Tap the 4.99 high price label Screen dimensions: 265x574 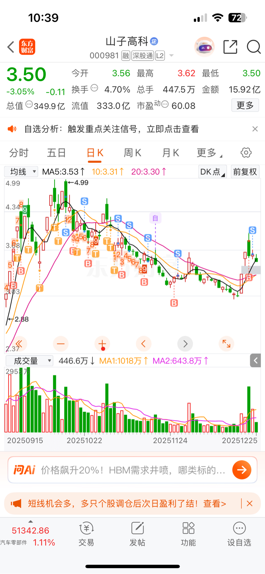pos(81,183)
